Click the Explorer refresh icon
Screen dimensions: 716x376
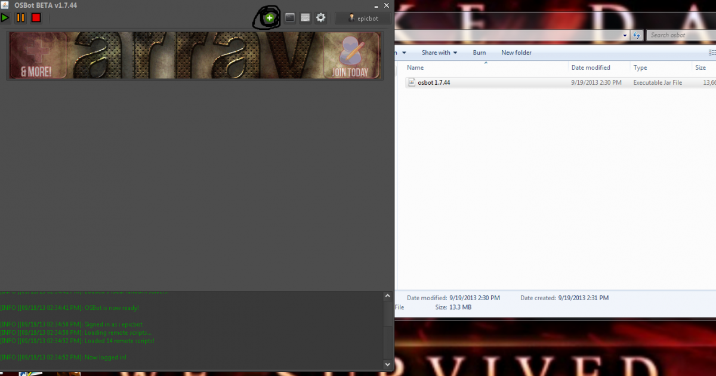[x=636, y=35]
